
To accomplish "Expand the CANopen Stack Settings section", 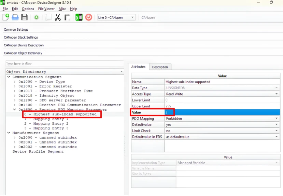I will tap(21, 37).
